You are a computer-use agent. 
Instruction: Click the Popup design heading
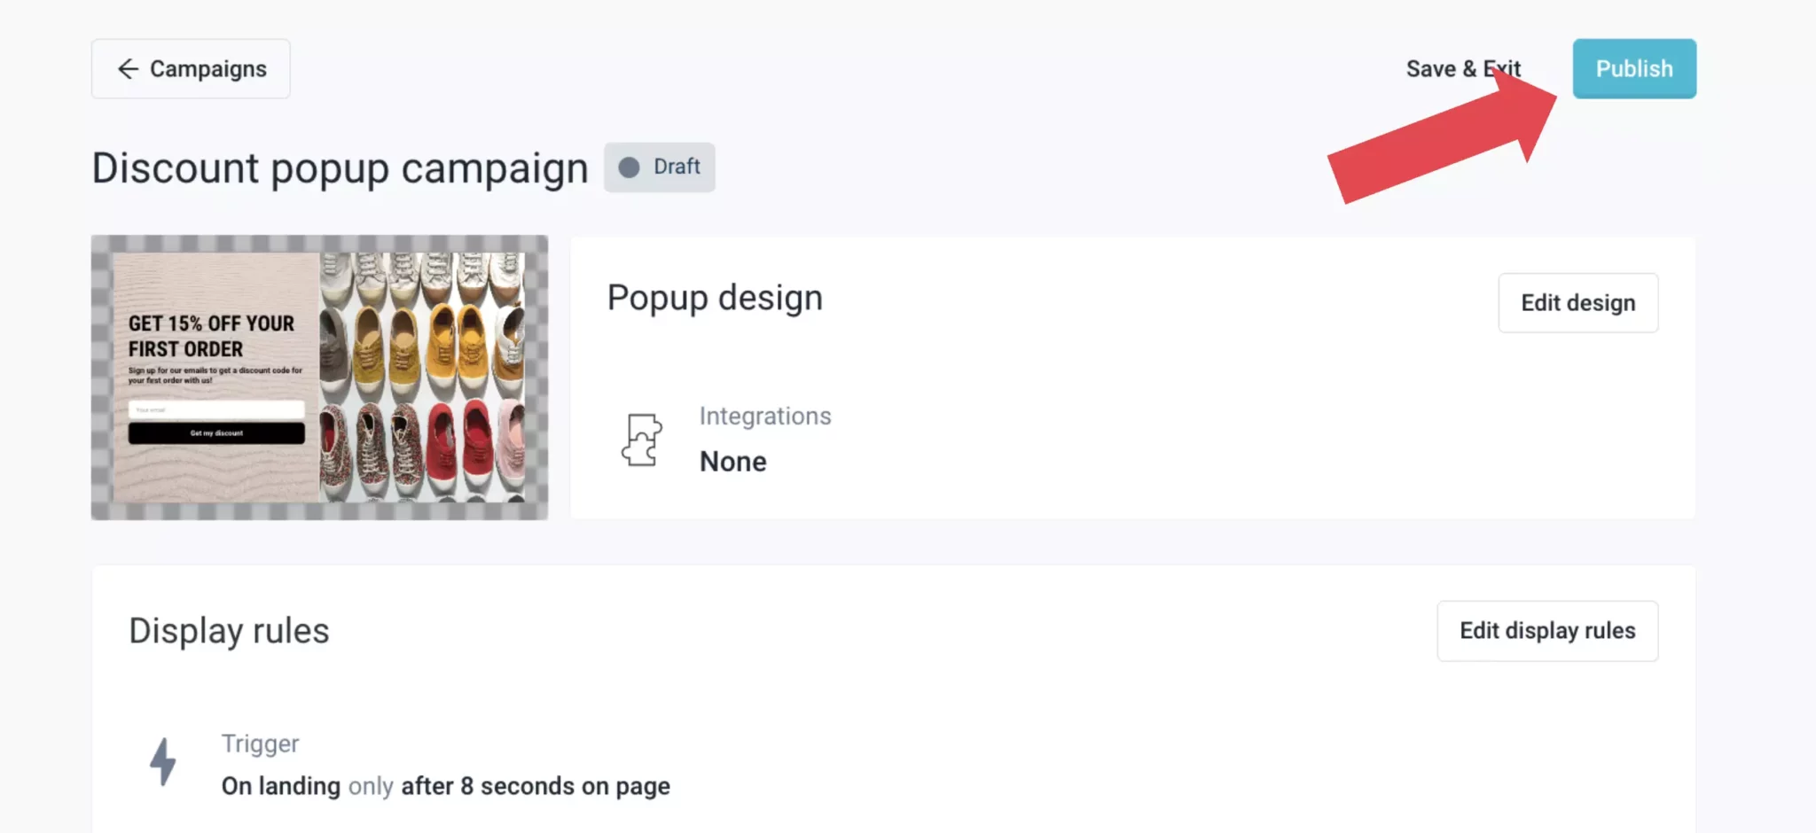(x=715, y=298)
